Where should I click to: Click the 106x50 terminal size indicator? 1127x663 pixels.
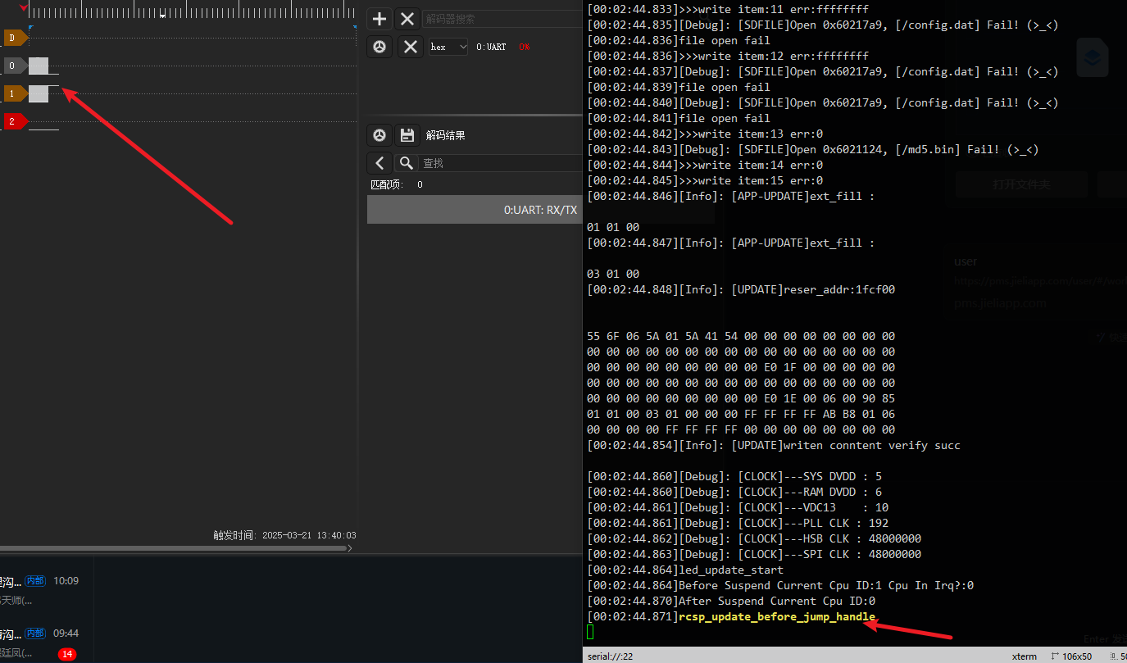[x=1072, y=656]
